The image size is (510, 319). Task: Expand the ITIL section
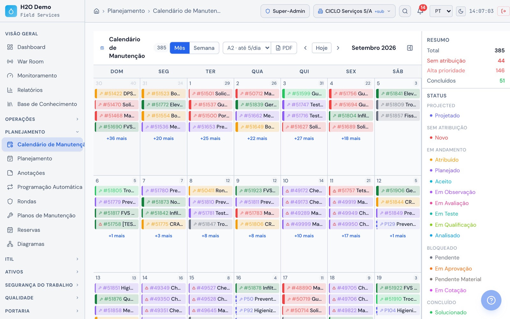coord(42,259)
